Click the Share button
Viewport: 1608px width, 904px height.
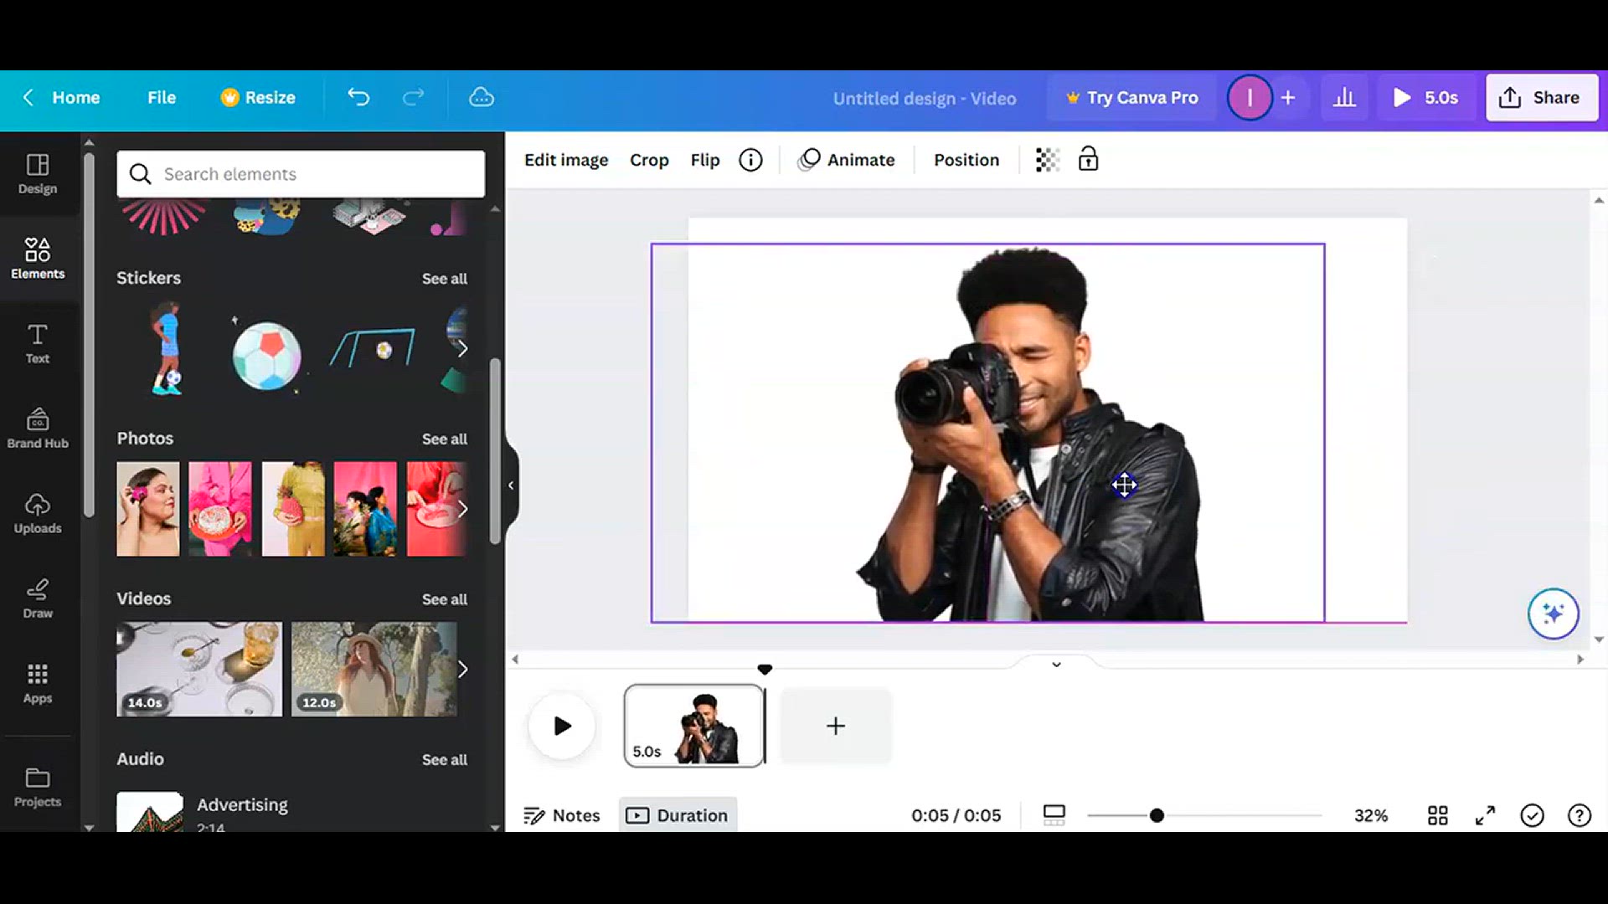click(1542, 98)
